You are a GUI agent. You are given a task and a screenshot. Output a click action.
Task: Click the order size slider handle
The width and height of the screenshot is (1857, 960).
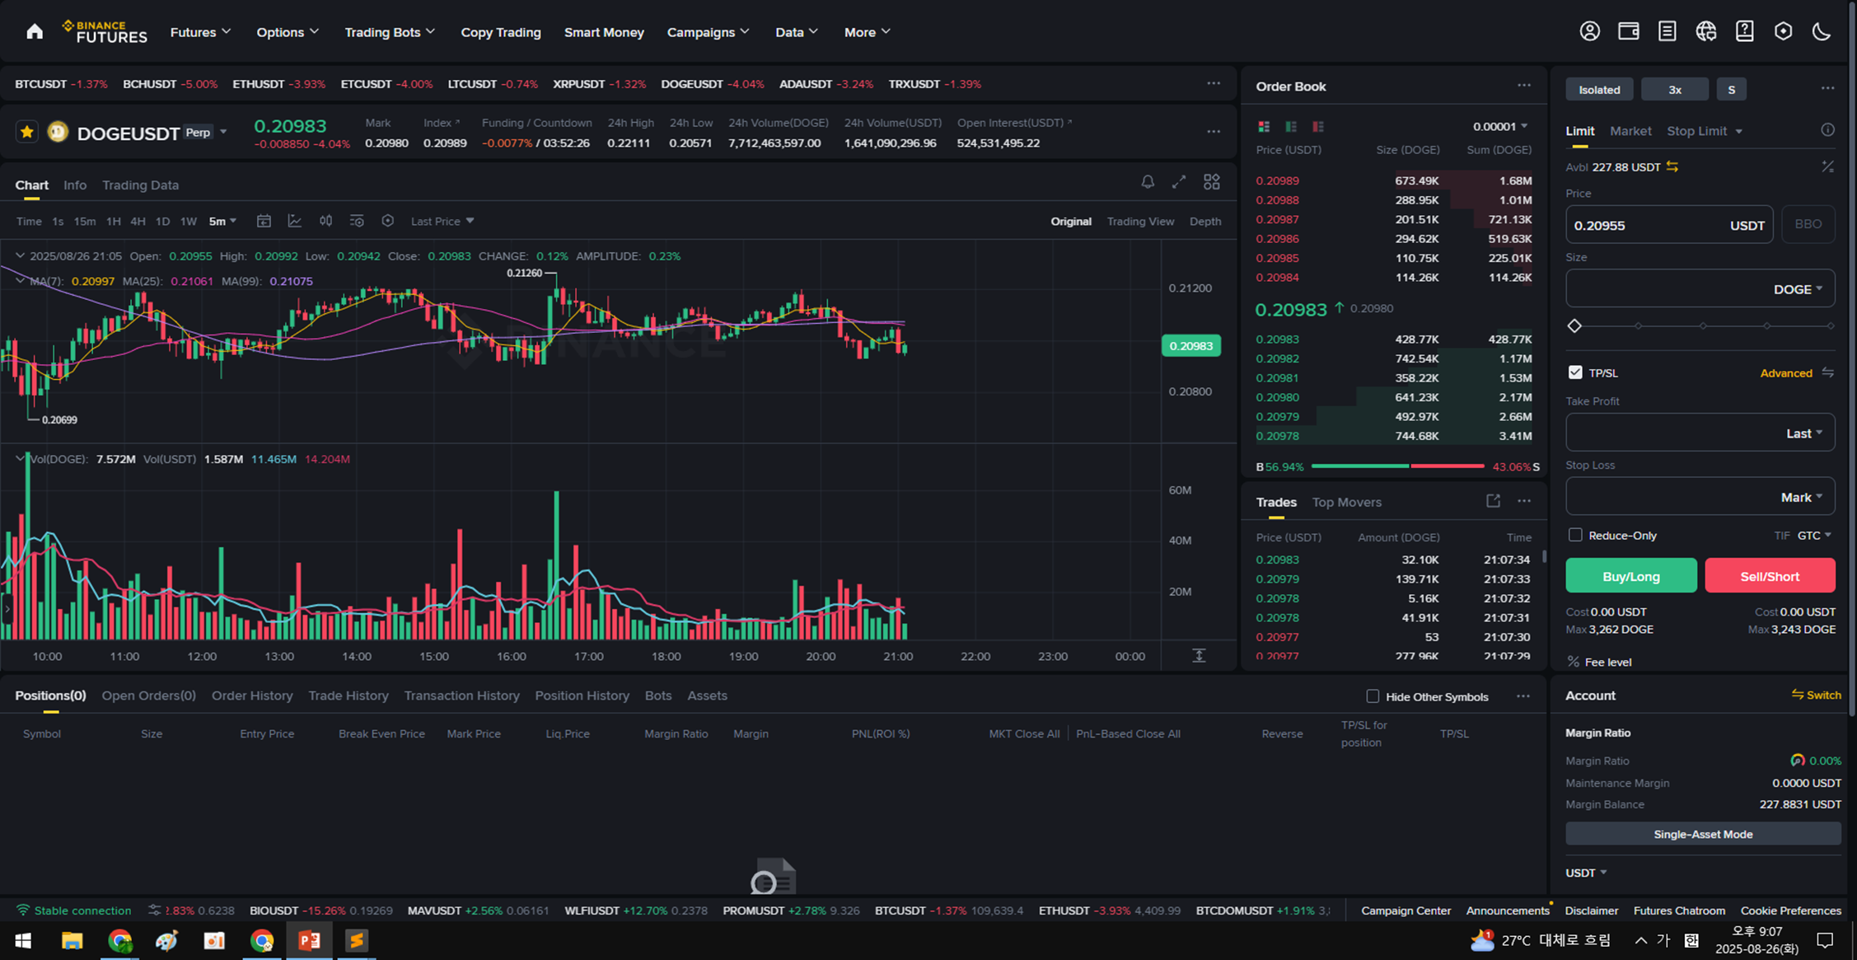1574,326
